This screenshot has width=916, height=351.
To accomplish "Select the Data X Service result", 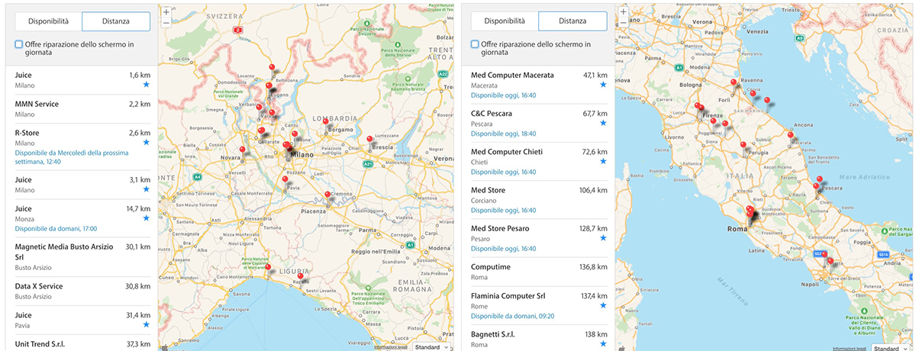I will [x=82, y=291].
